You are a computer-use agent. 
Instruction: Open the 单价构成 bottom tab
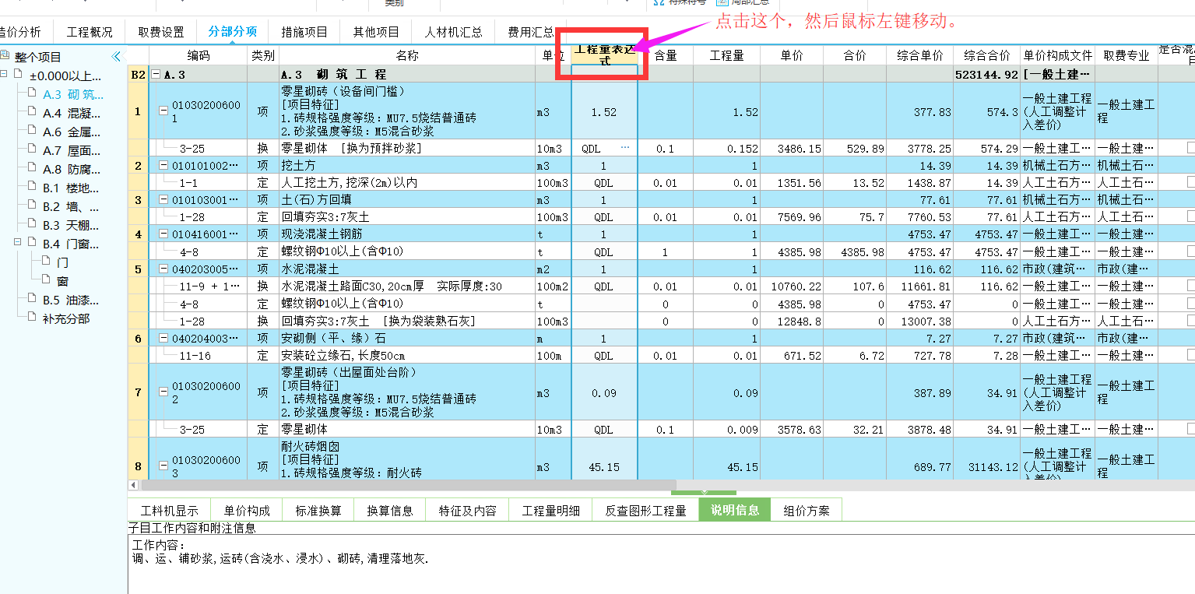tap(247, 511)
